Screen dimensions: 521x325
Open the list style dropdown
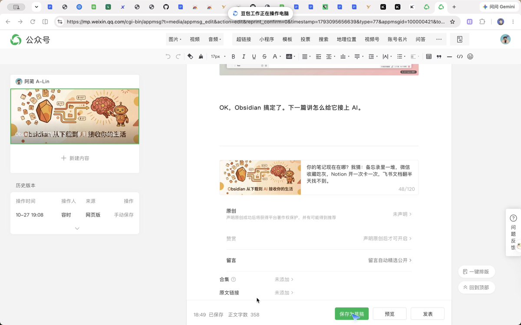(x=401, y=56)
